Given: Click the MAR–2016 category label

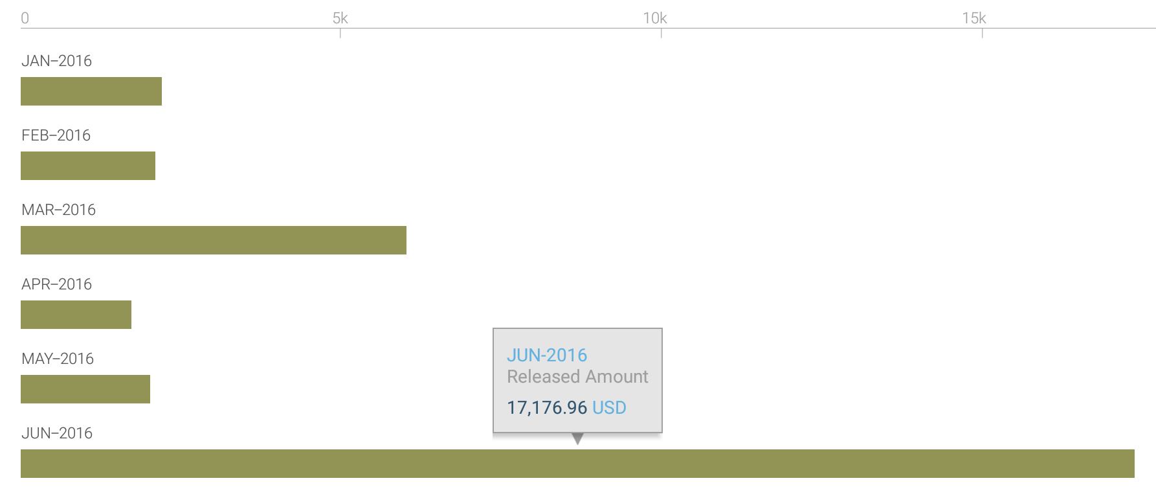Looking at the screenshot, I should pos(59,210).
